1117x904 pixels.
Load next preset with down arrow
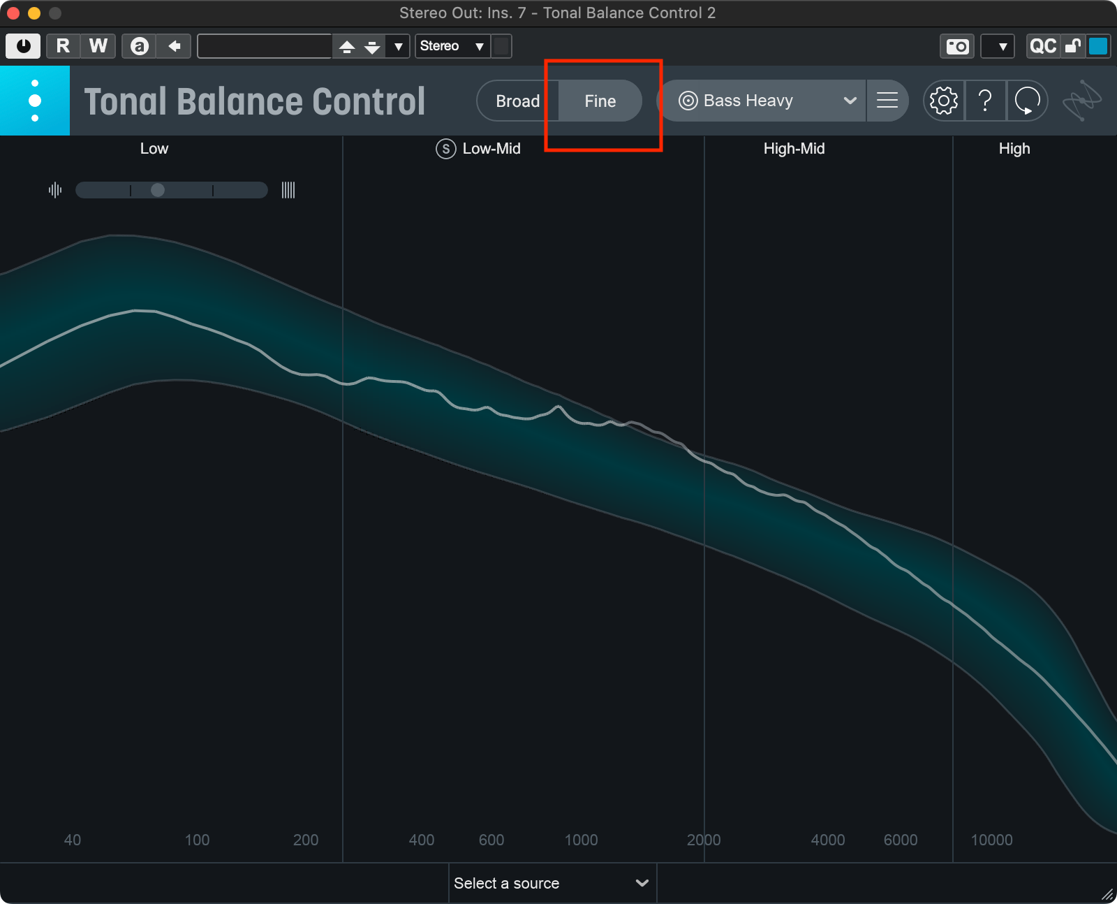pos(372,46)
